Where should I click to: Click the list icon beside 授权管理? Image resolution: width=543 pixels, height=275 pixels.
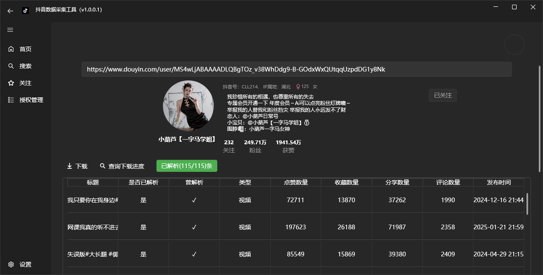point(11,100)
